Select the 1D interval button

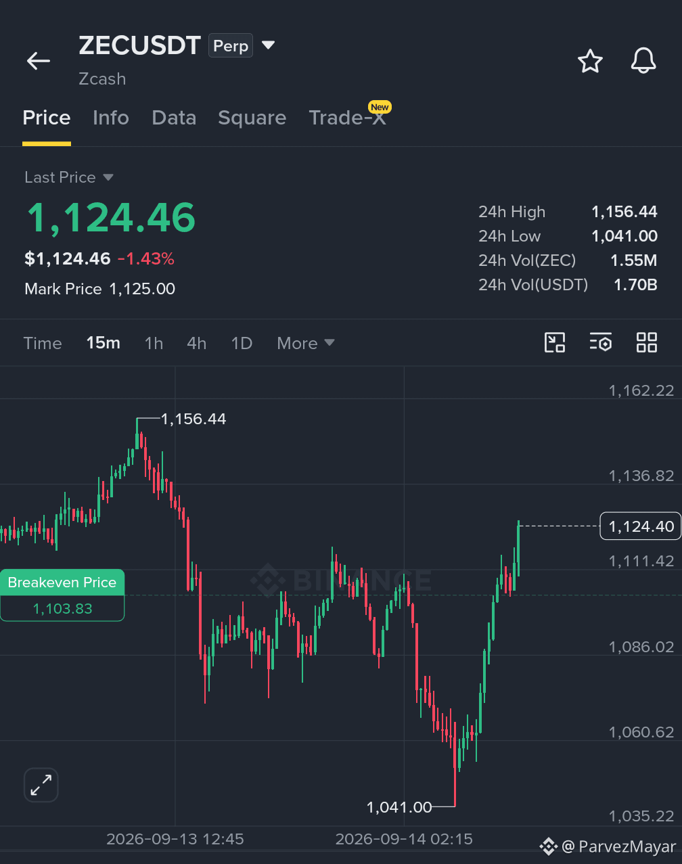[x=242, y=343]
